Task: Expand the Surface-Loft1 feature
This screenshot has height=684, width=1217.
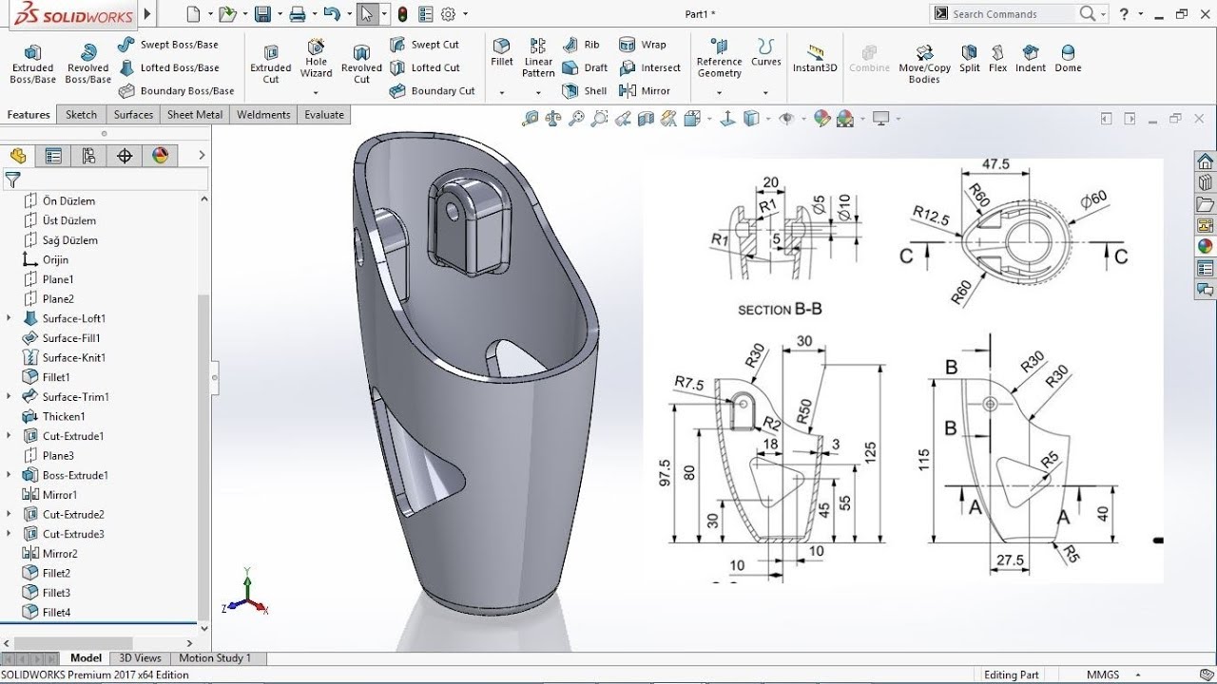Action: 10,318
